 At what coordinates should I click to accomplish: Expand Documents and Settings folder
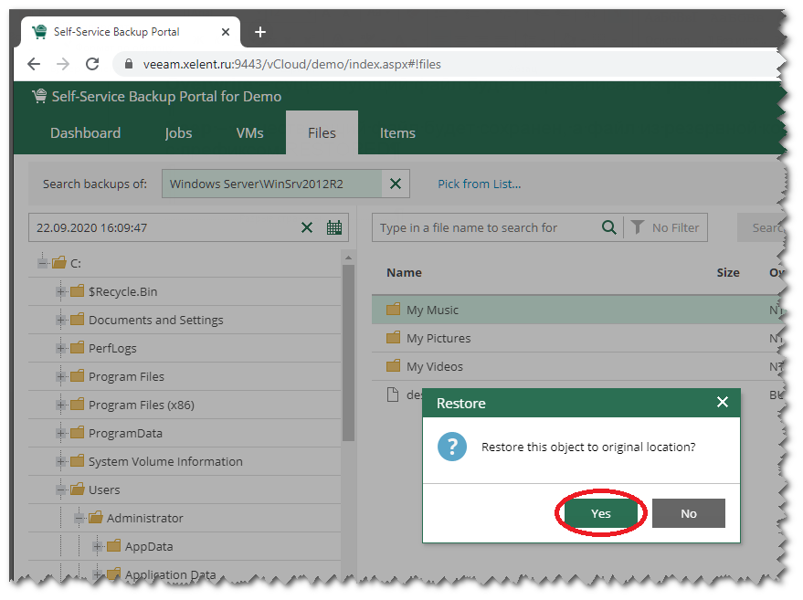(x=60, y=320)
